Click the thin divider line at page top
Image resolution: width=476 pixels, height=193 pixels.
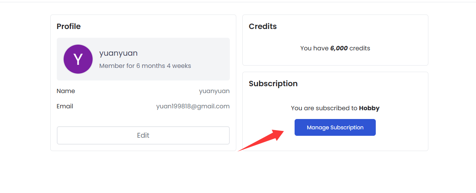tap(238, 2)
